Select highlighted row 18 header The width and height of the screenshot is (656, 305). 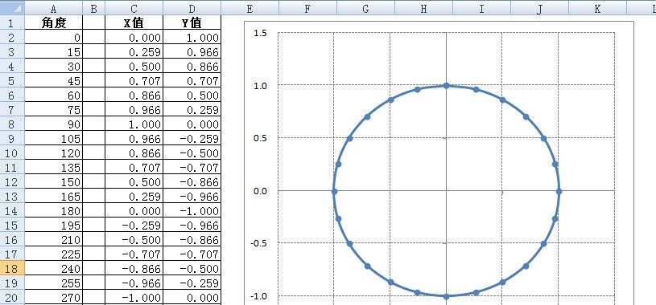point(12,268)
